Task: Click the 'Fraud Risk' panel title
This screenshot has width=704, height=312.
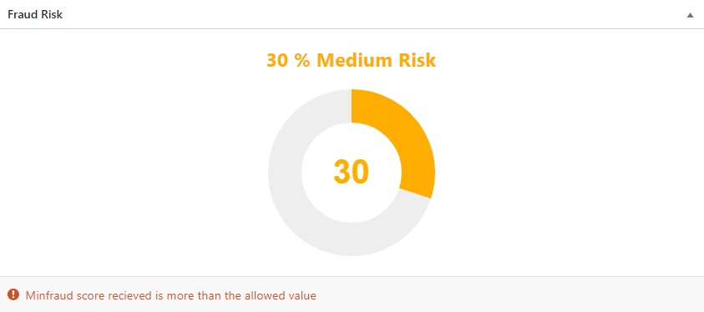Action: (x=35, y=14)
